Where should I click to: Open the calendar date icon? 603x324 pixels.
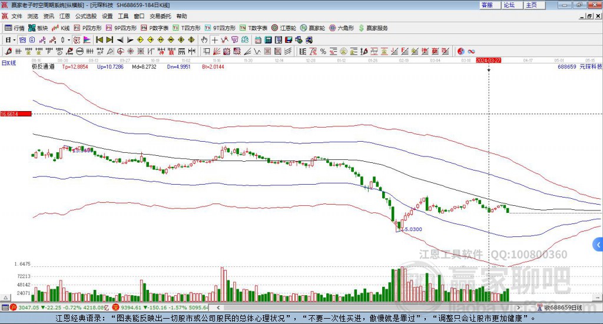tap(258, 40)
